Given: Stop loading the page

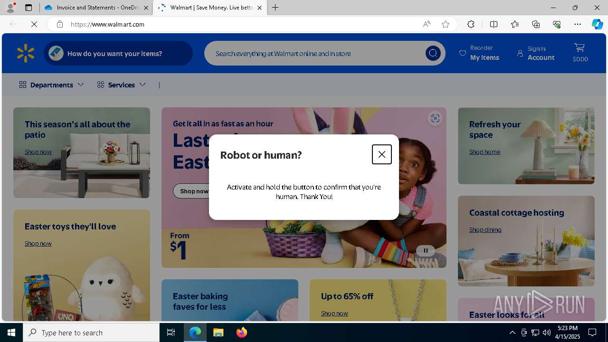Looking at the screenshot, I should pos(34,24).
